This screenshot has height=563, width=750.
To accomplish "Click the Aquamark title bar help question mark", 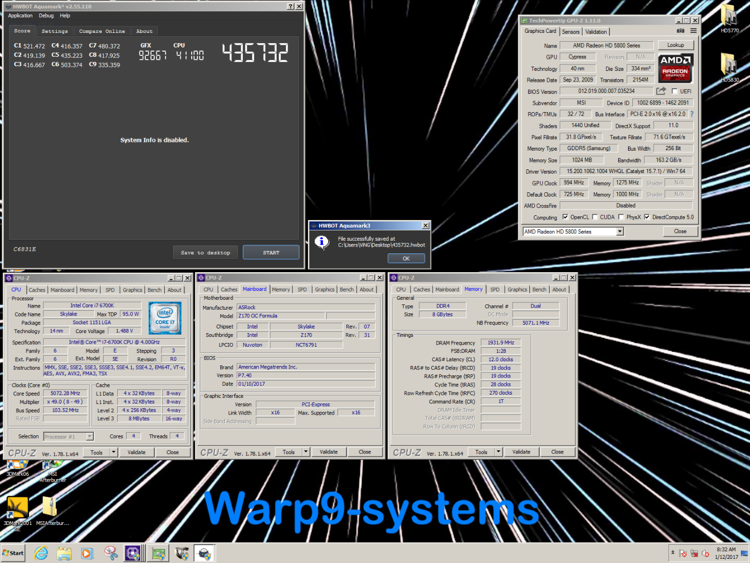I will coord(291,6).
